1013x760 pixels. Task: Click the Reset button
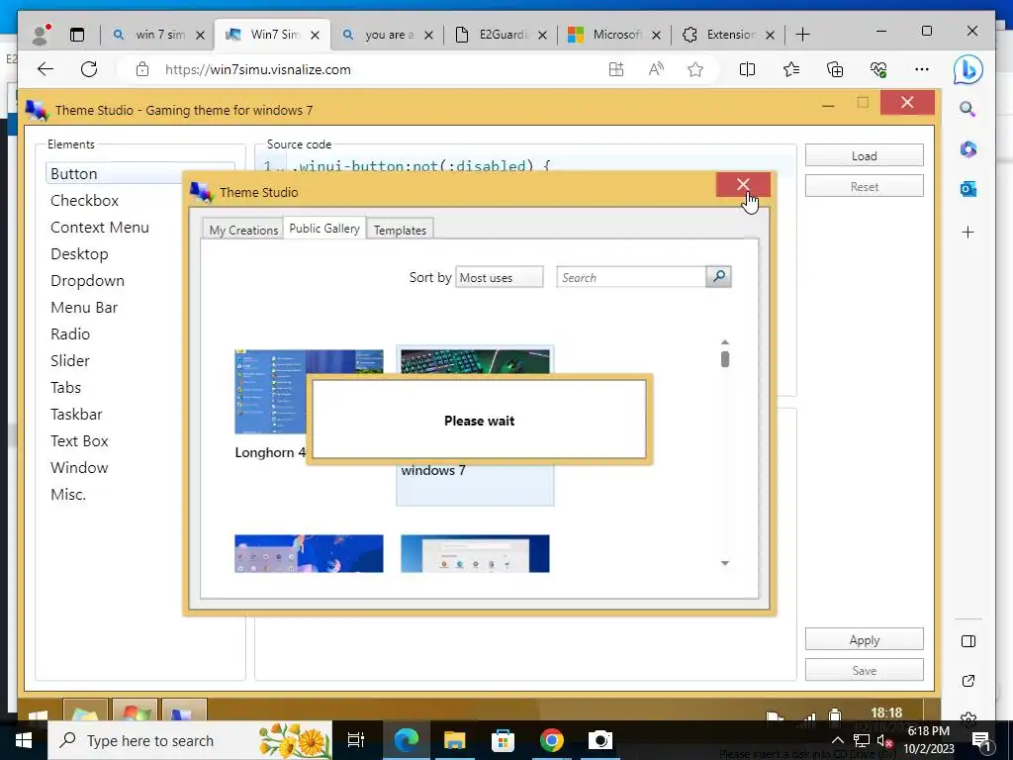[864, 187]
